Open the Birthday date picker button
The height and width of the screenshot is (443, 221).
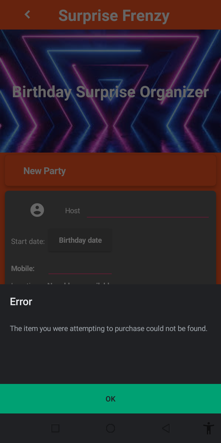[80, 240]
